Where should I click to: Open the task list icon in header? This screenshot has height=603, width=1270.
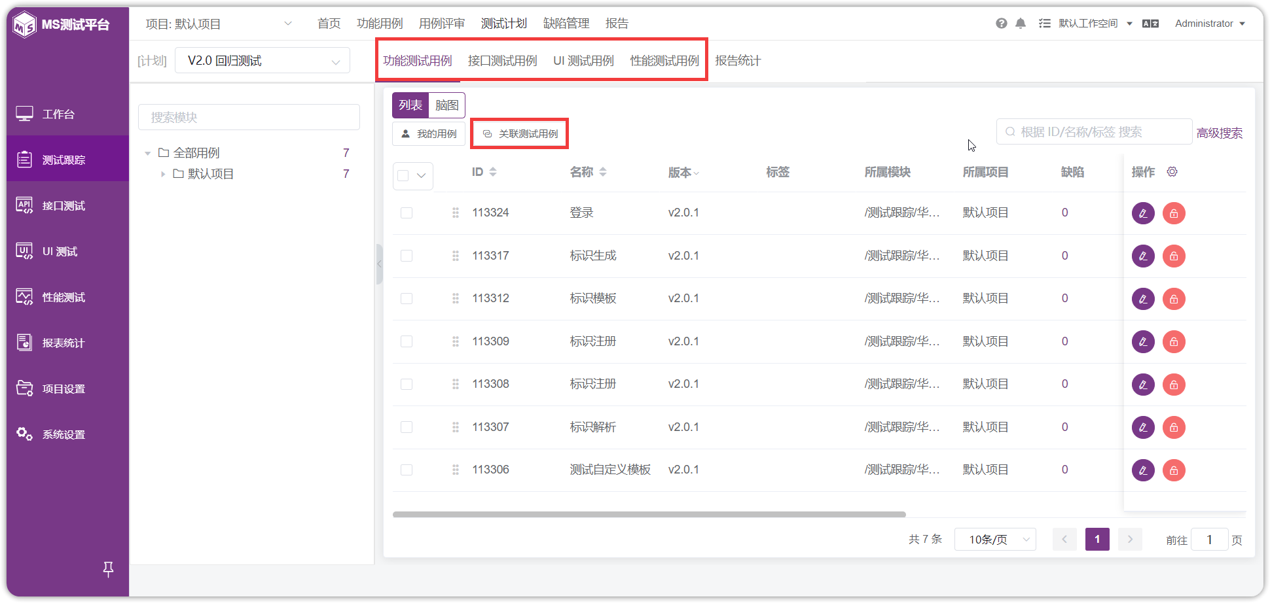1045,24
